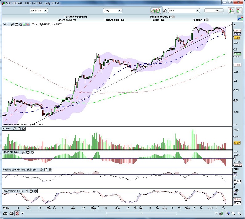Viewport: 245px width, 219px height.
Task: Click Year High 0.983 Low 0.426 text
Action: pyautogui.click(x=47, y=24)
